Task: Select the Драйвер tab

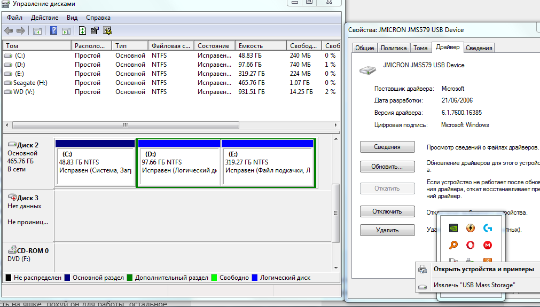Action: pos(448,47)
